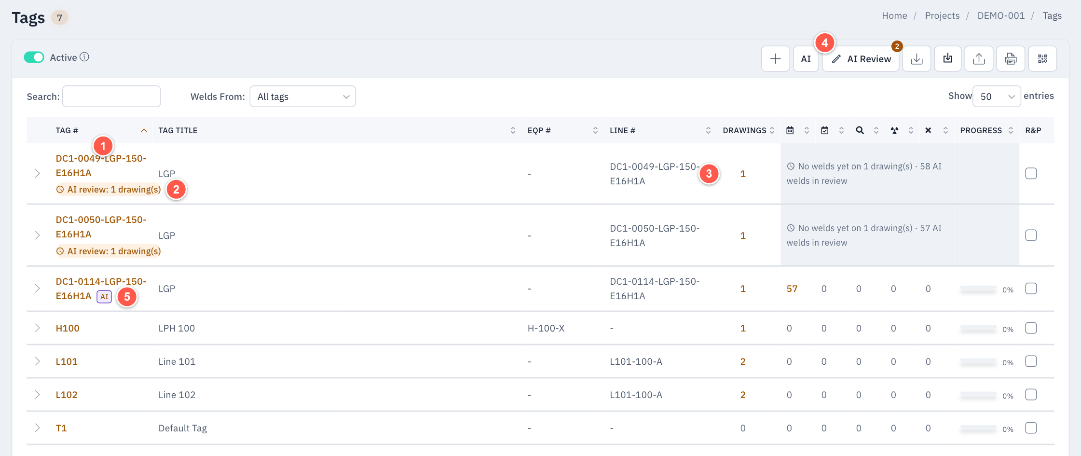
Task: Go to Projects breadcrumb
Action: click(x=942, y=15)
